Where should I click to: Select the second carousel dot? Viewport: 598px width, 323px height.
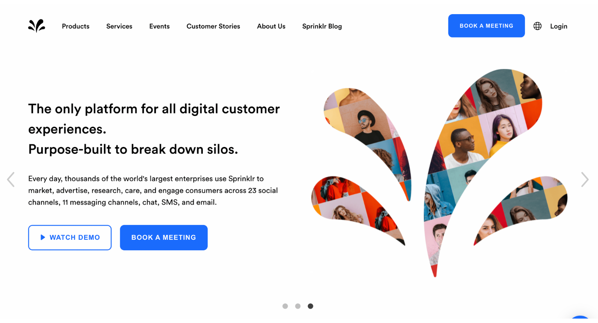[x=298, y=306]
